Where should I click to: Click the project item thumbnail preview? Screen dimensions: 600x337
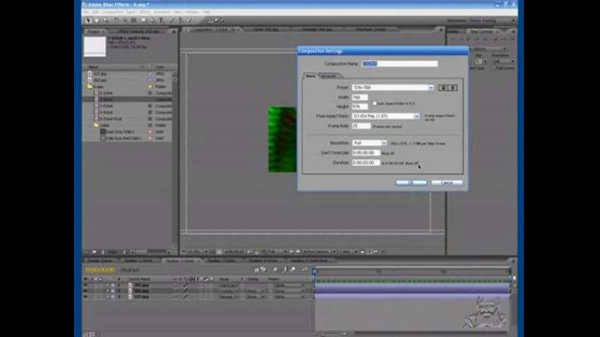click(95, 47)
